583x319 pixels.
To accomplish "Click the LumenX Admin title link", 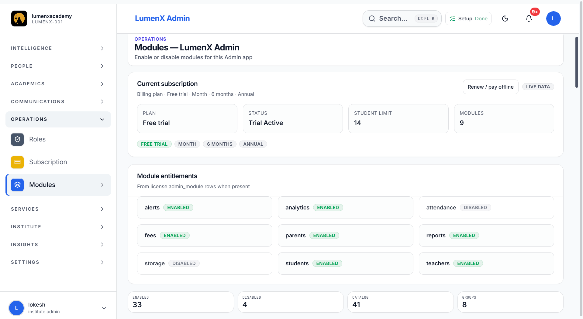I will point(162,19).
